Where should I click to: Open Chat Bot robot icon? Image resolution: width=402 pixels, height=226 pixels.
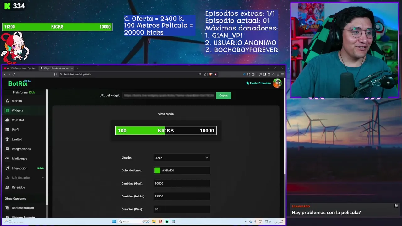pyautogui.click(x=8, y=120)
